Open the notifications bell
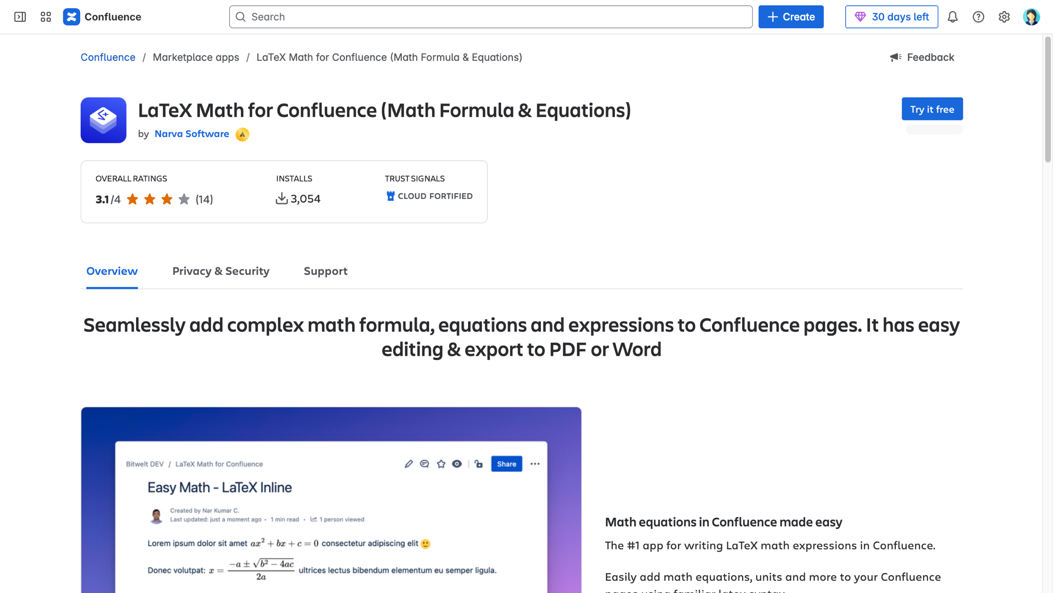 pyautogui.click(x=953, y=17)
